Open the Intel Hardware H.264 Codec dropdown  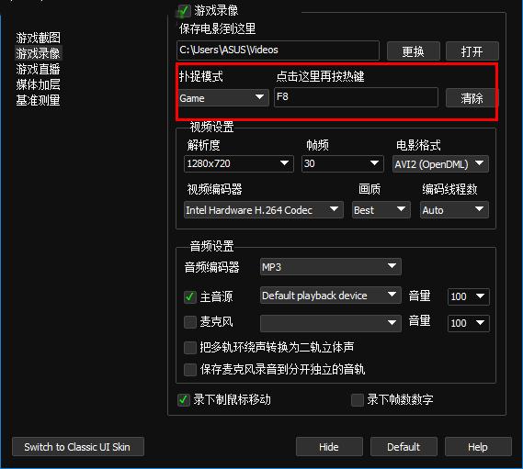(x=264, y=210)
